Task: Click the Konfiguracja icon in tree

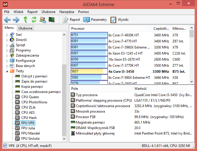Action: (x=12, y=61)
